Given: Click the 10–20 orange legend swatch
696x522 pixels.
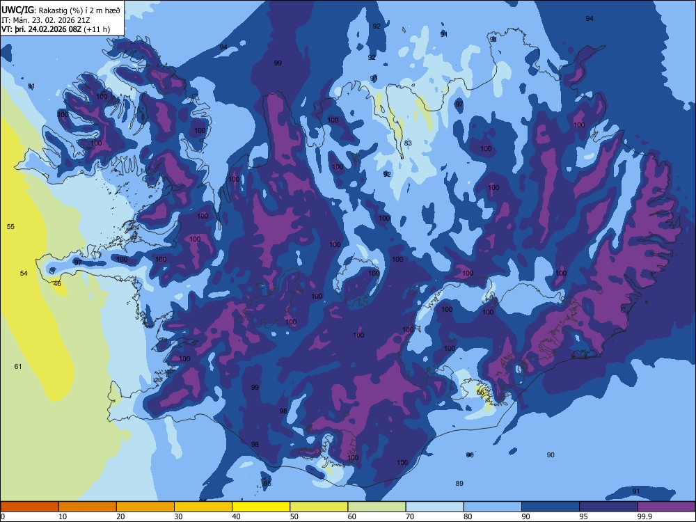Looking at the screenshot, I should (88, 507).
